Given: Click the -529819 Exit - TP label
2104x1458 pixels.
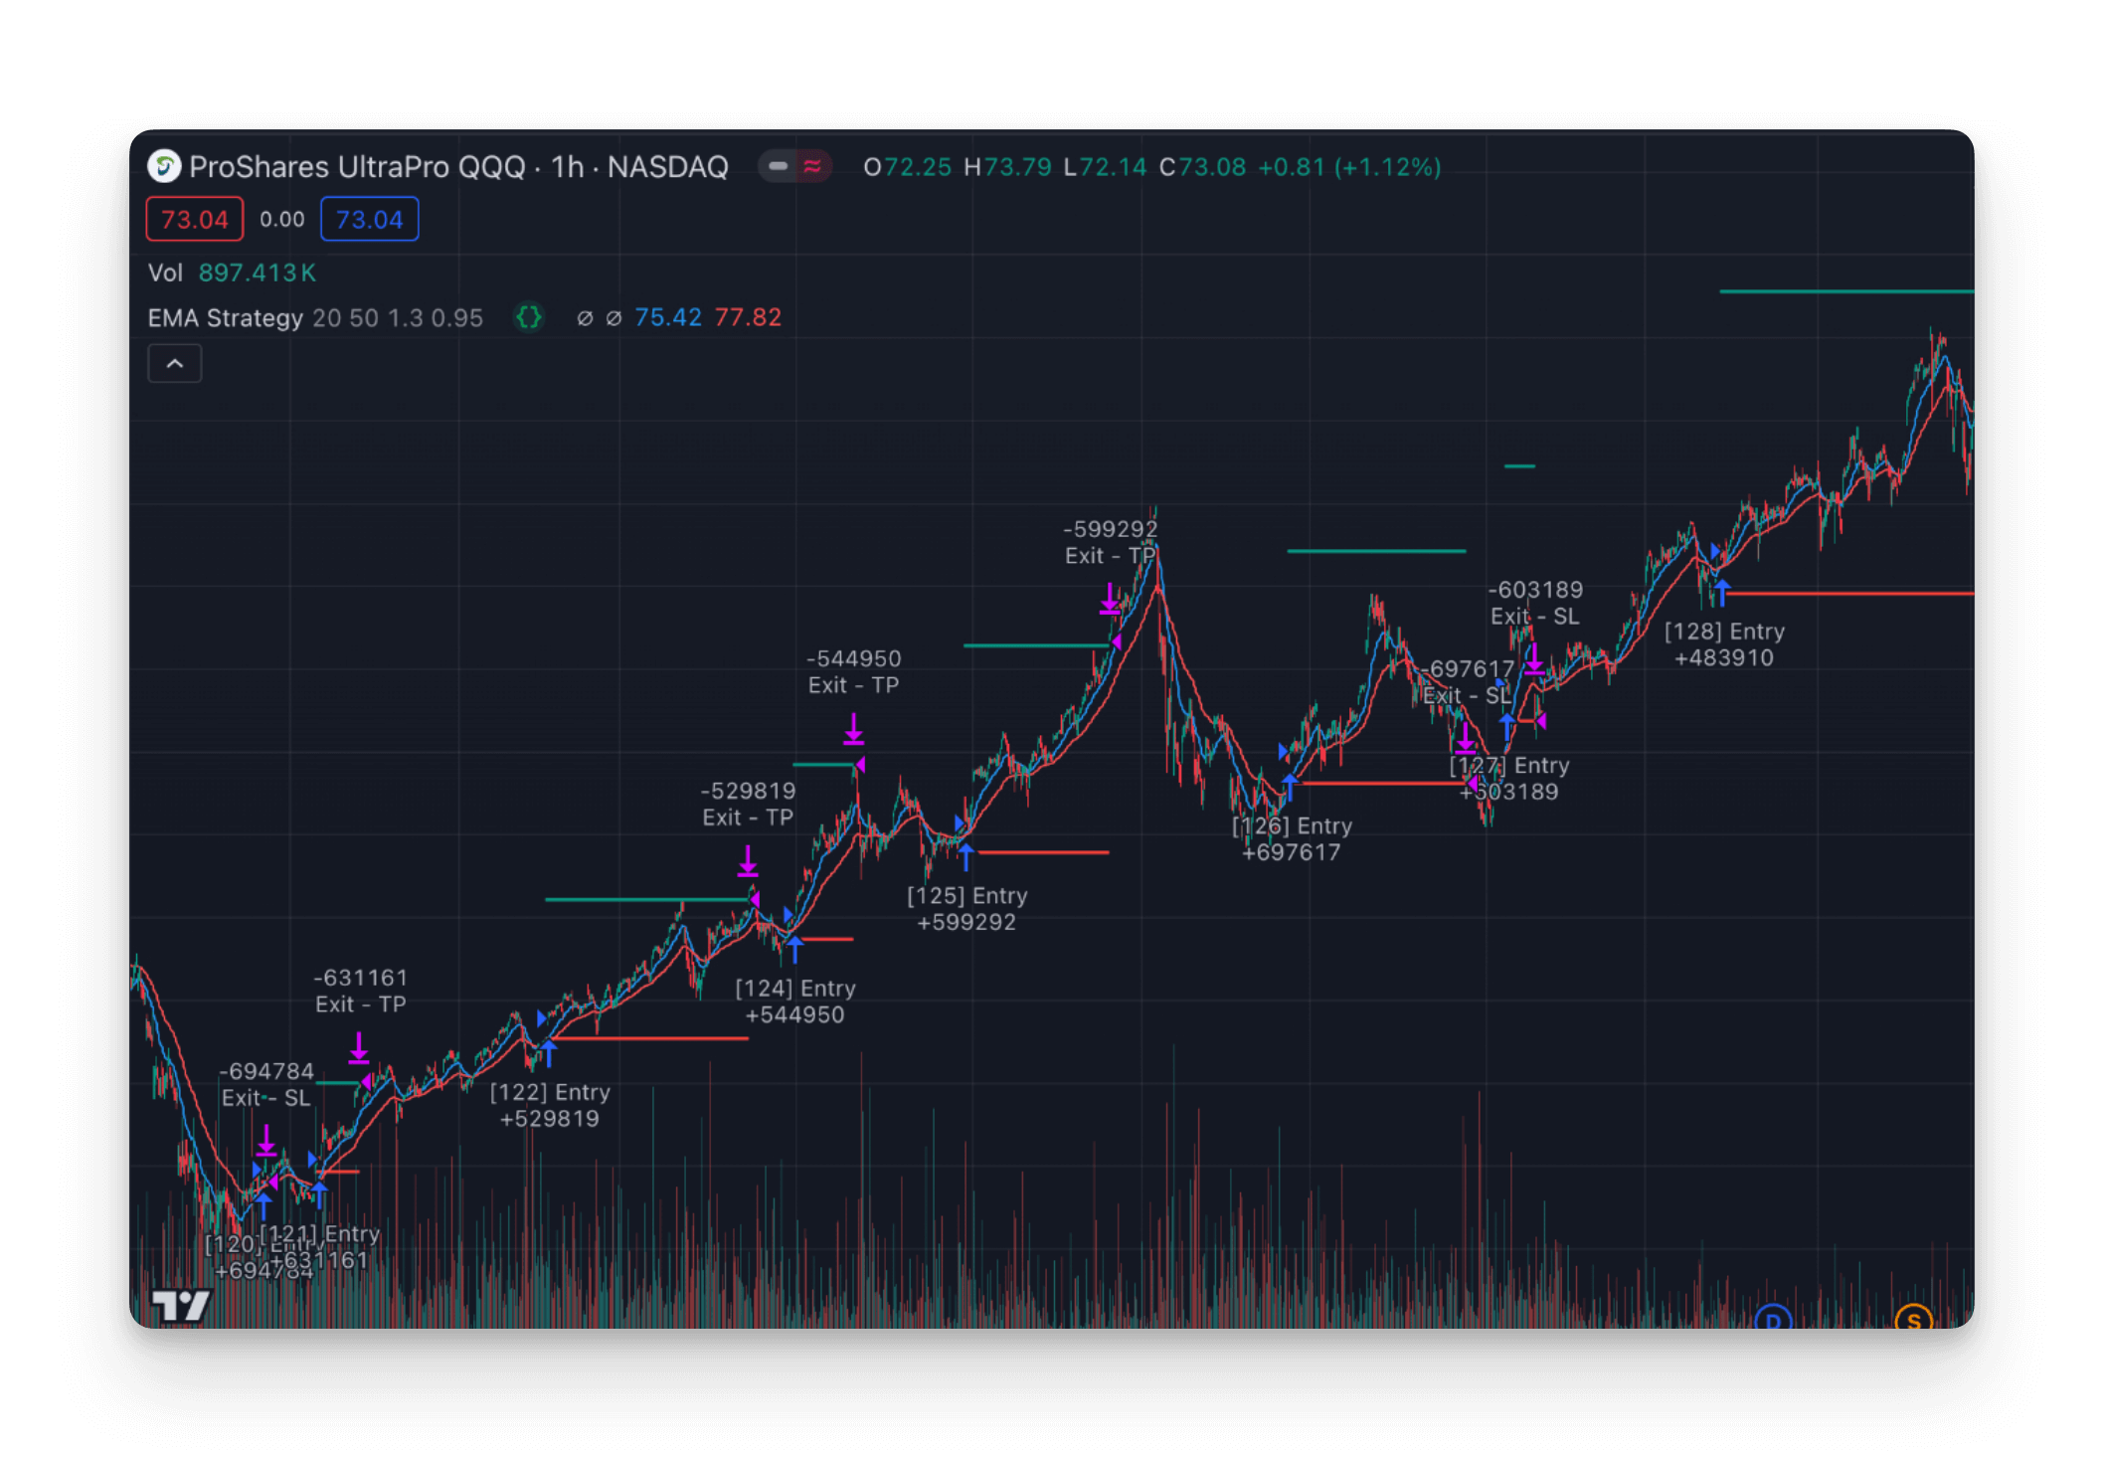Looking at the screenshot, I should 748,804.
